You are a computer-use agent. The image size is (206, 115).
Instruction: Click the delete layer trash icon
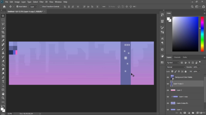coord(201,113)
